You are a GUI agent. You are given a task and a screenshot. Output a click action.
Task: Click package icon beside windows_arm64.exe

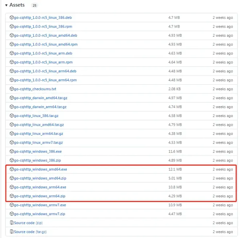click(x=12, y=187)
